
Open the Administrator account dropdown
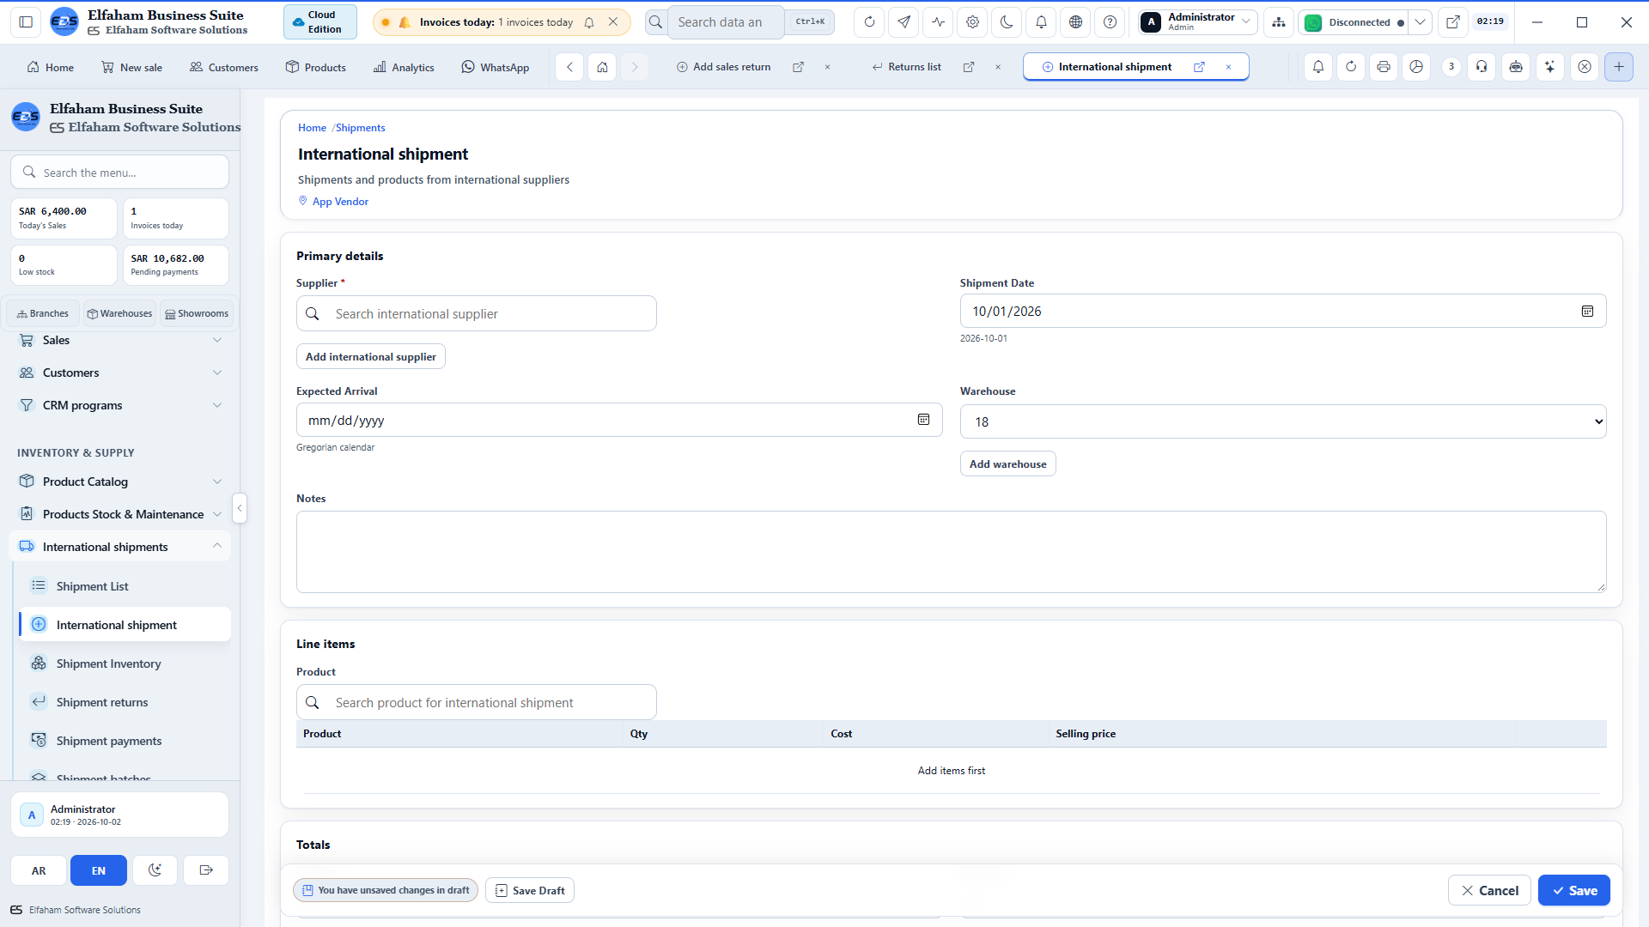pyautogui.click(x=1198, y=22)
